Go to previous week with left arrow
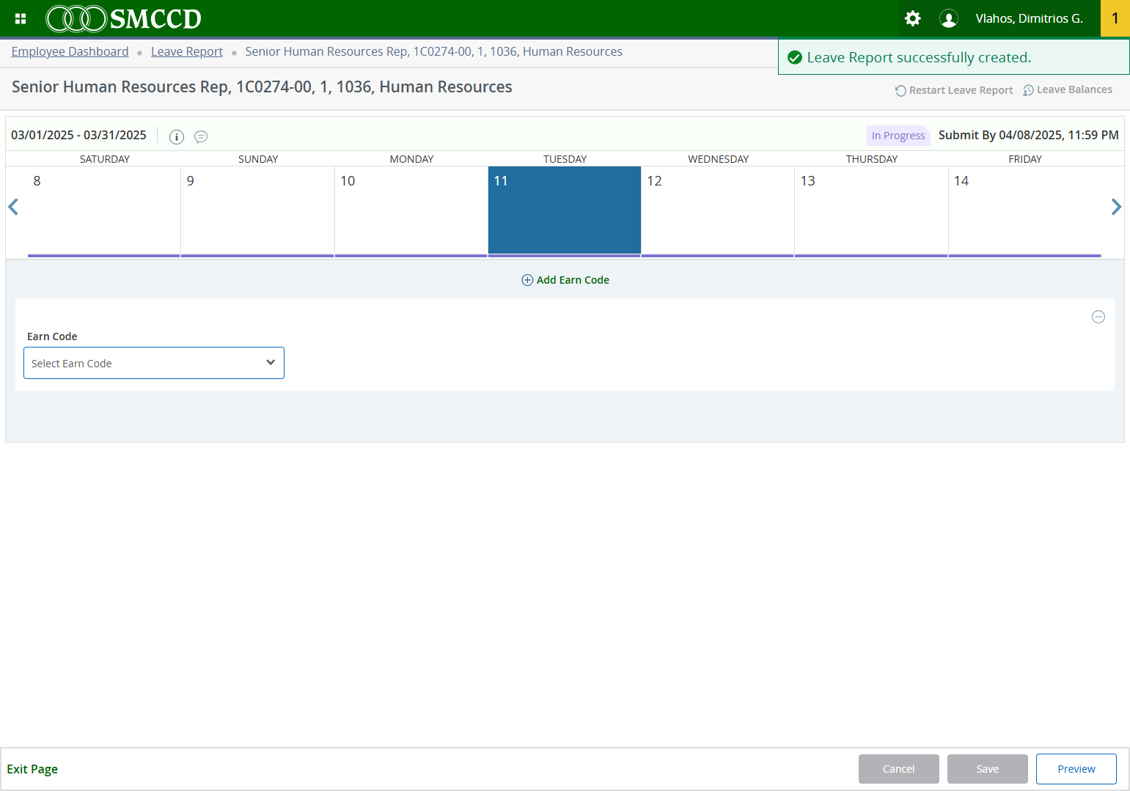This screenshot has width=1130, height=791. point(13,207)
